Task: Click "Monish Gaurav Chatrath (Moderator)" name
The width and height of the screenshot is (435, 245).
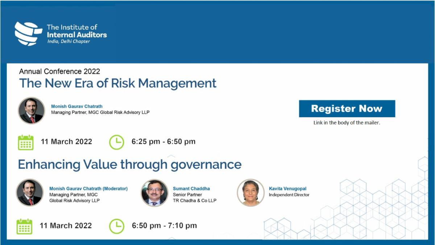Action: click(x=88, y=189)
